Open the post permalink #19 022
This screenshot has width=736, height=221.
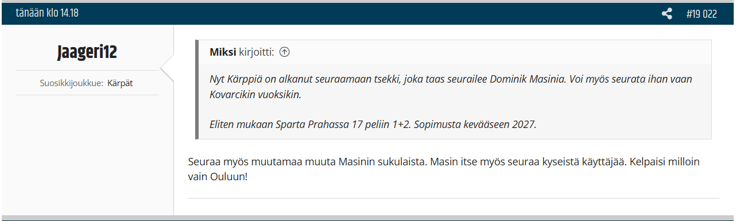click(702, 14)
